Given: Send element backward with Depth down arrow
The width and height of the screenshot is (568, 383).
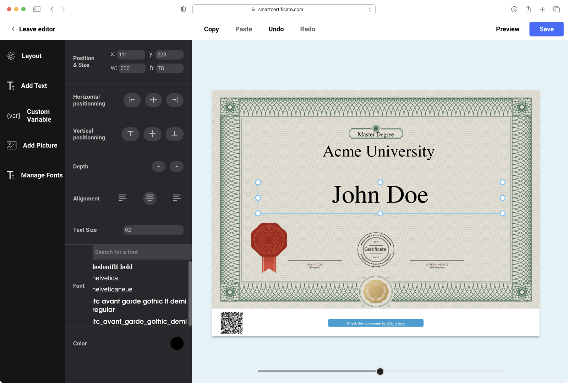Looking at the screenshot, I should [159, 166].
